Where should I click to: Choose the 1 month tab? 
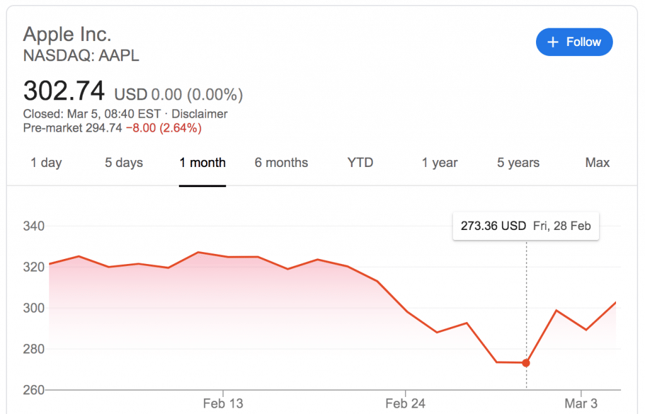[x=202, y=163]
